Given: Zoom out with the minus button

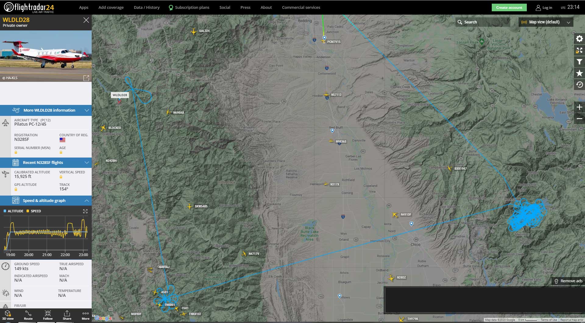Looking at the screenshot, I should 579,119.
